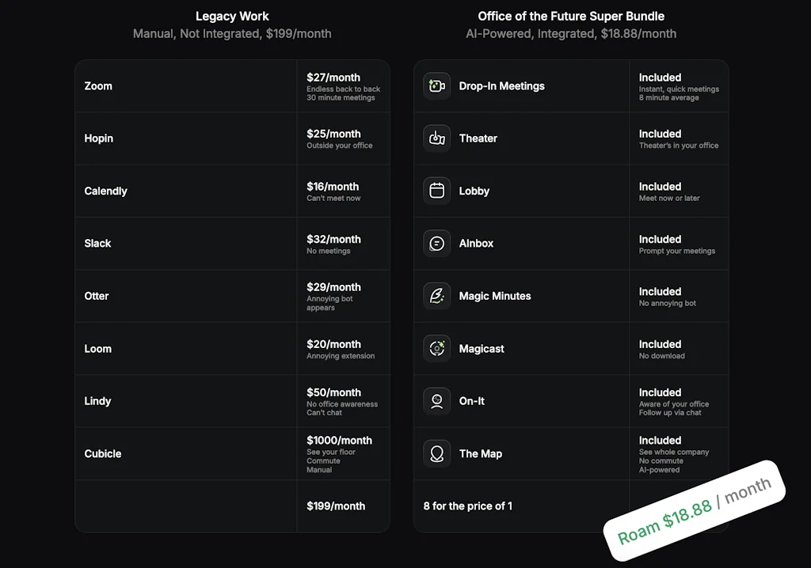Click the Theater icon

tap(436, 138)
